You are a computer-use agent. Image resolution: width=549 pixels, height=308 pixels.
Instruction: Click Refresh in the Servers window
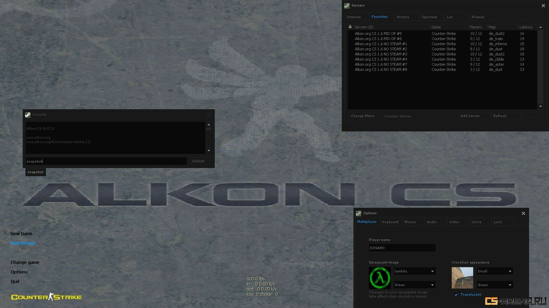pos(500,116)
